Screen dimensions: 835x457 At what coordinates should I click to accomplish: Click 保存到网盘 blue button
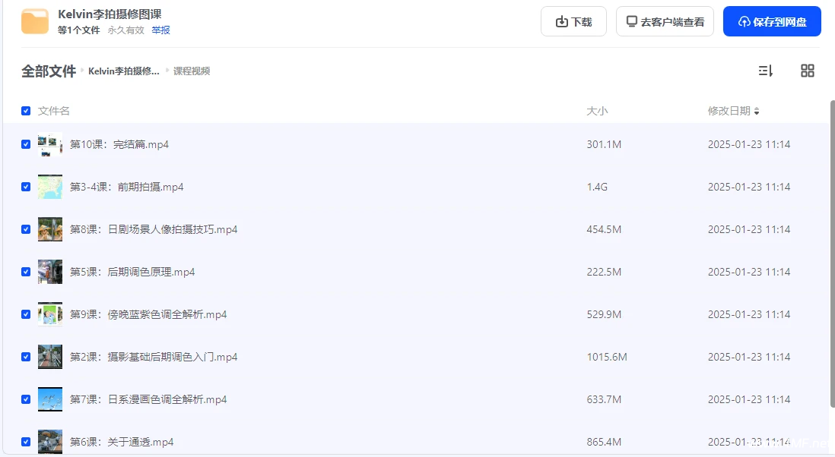point(772,21)
